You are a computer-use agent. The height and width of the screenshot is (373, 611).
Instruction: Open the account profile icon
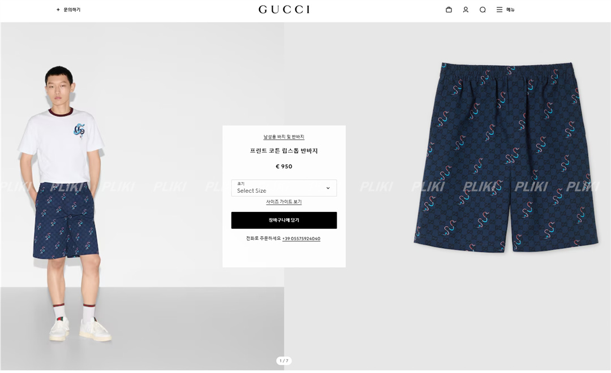(465, 10)
